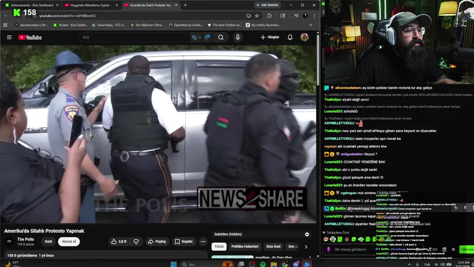Open Genel bakış bookmark
The width and height of the screenshot is (474, 267).
coord(108,25)
